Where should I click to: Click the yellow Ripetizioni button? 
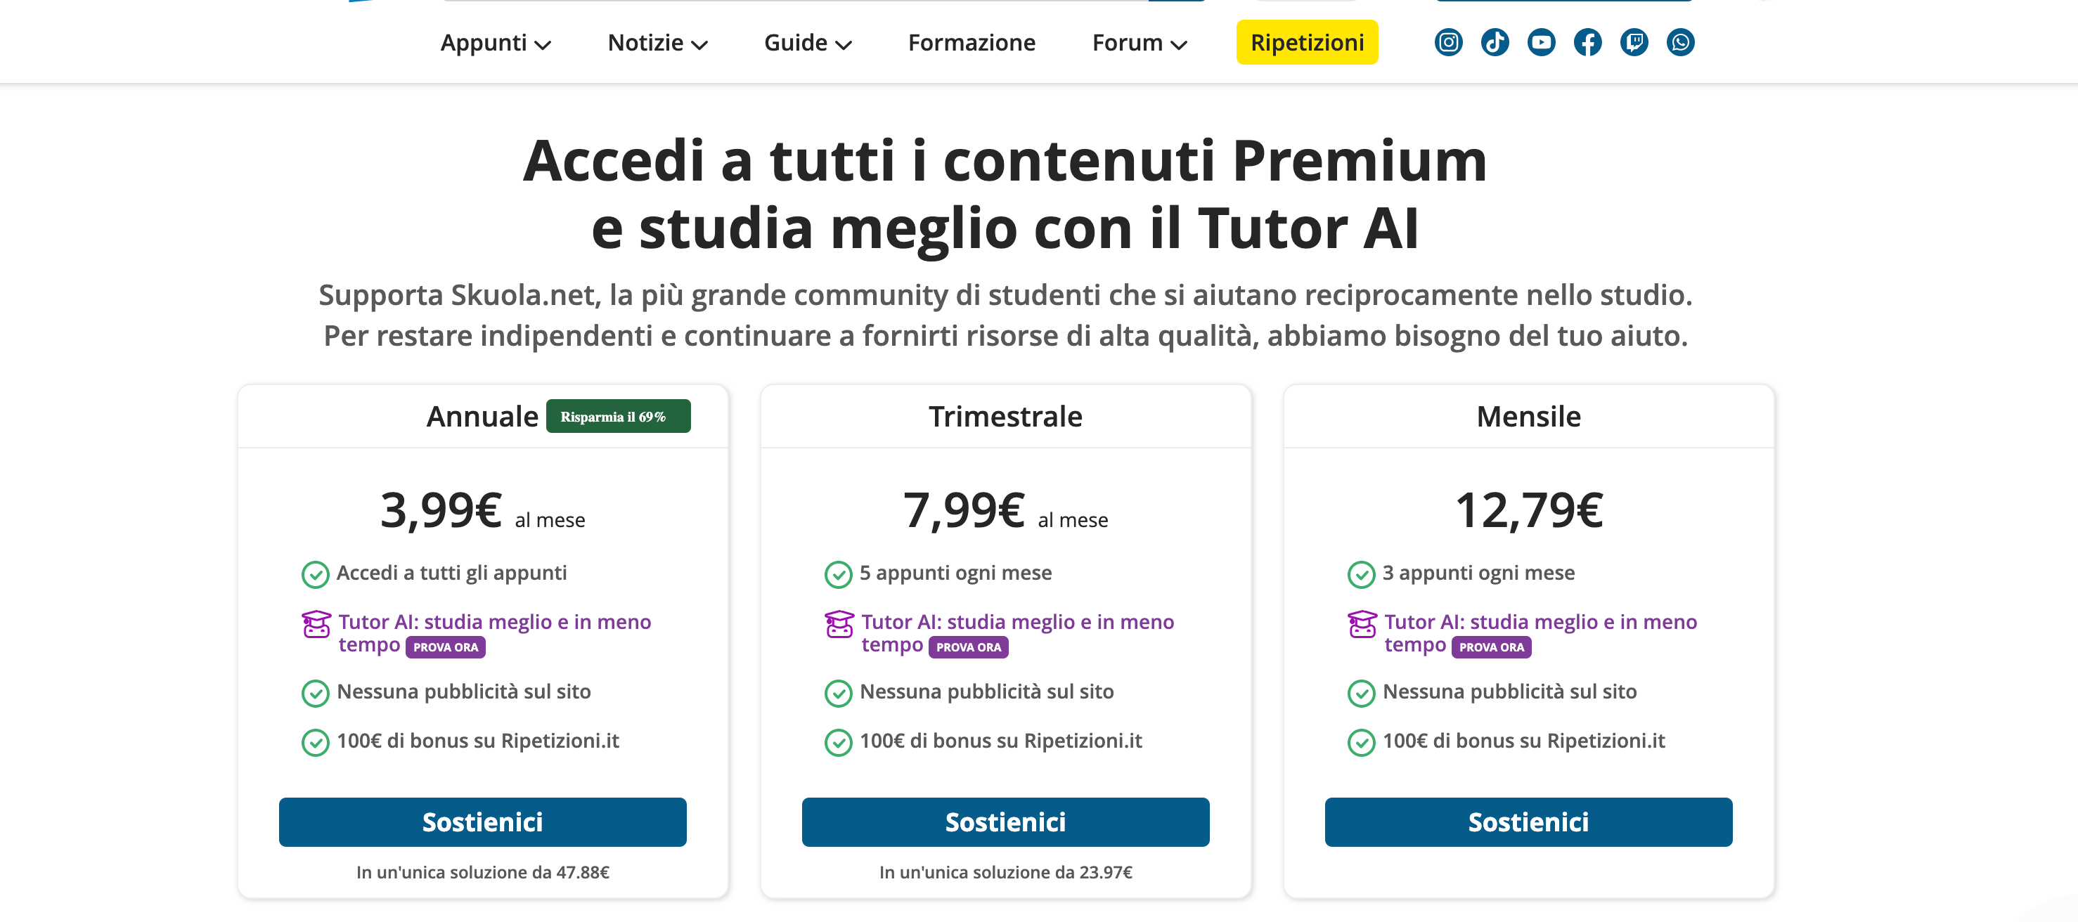1307,43
